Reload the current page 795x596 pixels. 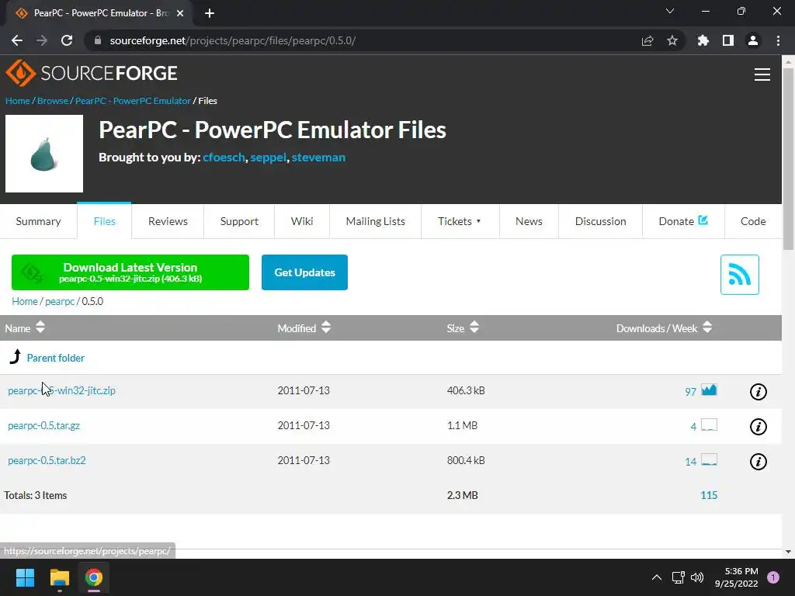click(67, 40)
